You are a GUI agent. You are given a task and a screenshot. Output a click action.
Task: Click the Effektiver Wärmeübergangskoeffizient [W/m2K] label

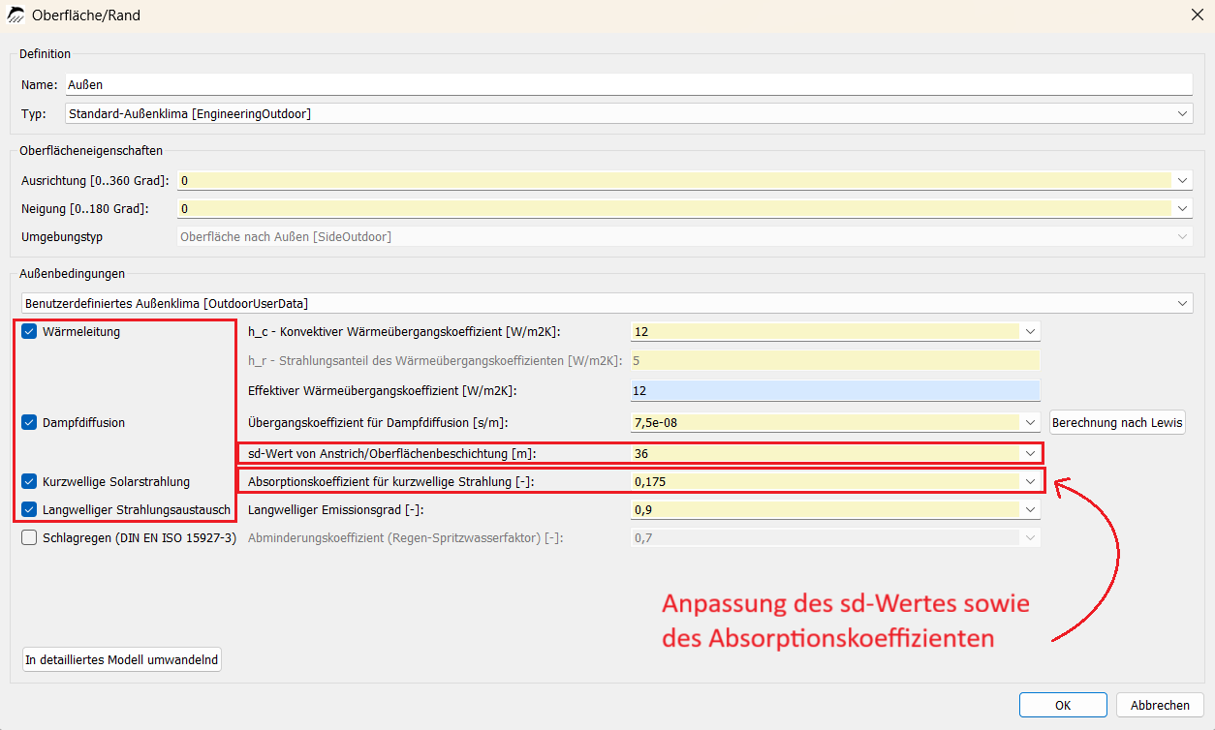point(383,390)
